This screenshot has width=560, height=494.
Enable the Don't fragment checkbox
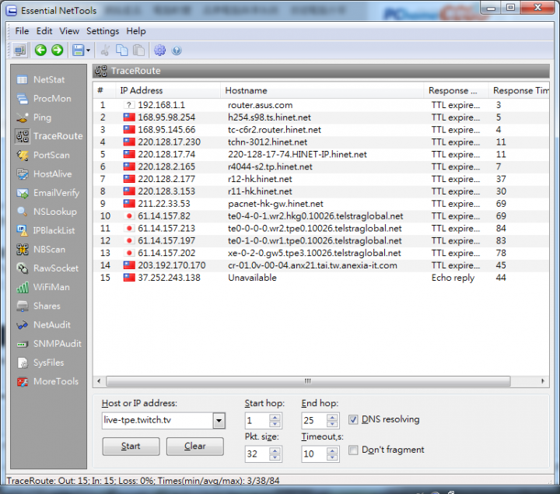click(353, 450)
